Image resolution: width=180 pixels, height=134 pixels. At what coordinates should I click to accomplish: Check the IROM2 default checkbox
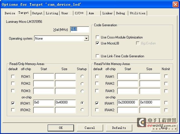point(13,110)
